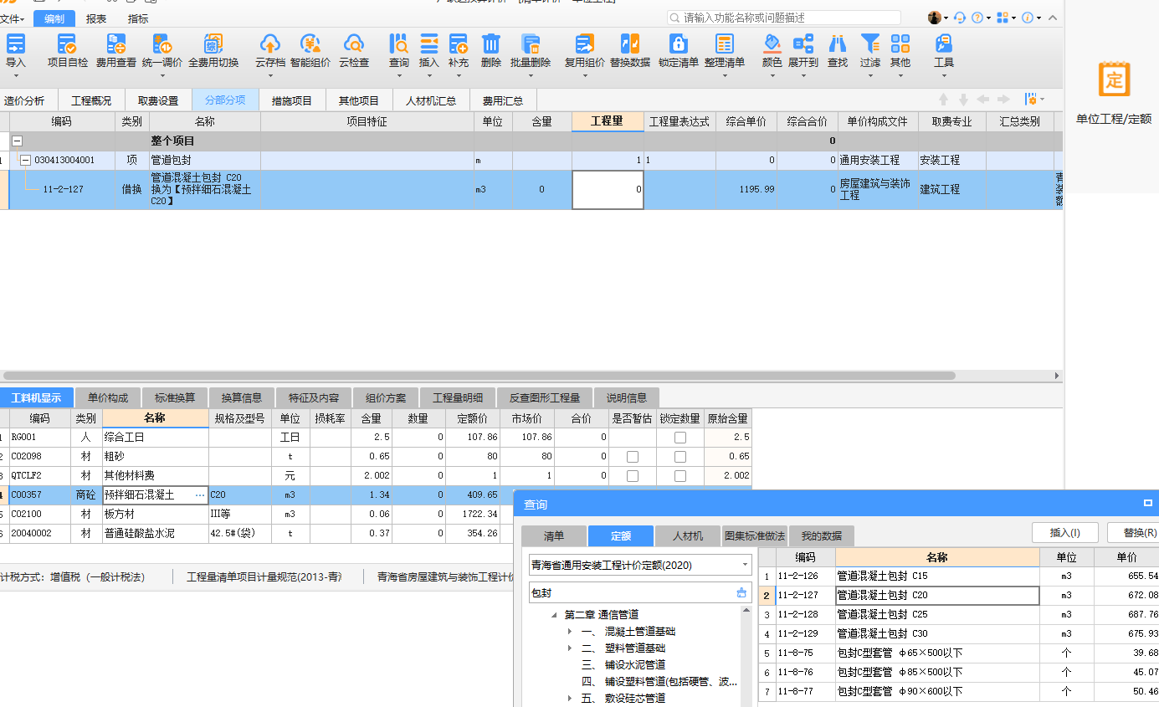The image size is (1159, 707).
Task: Click 批量删除 batch delete icon
Action: click(x=530, y=44)
